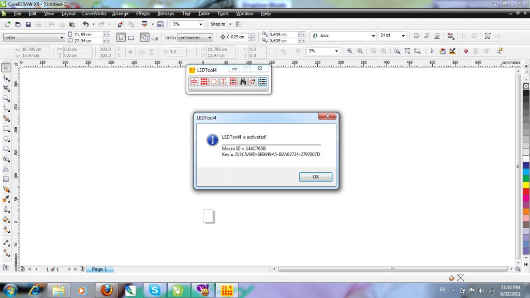Select landscape page orientation

pos(131,37)
